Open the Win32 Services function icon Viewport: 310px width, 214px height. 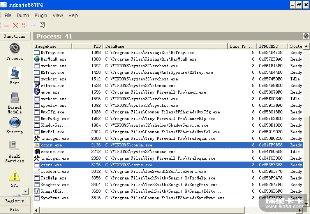click(x=14, y=146)
